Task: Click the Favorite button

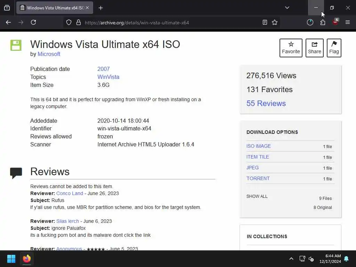Action: [x=291, y=48]
